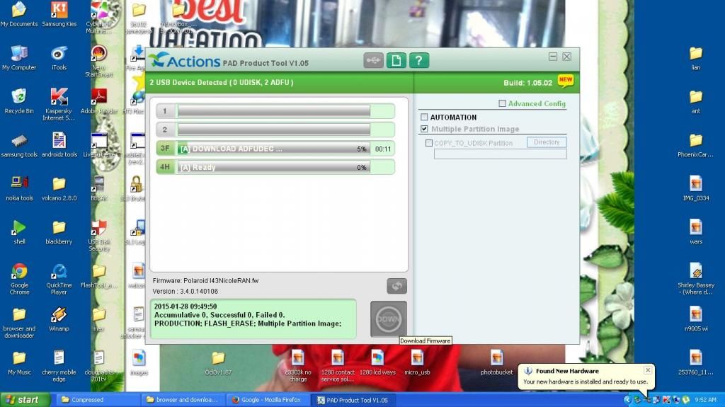Click the system tray clock showing 9:52 AM
This screenshot has height=407, width=725.
click(706, 400)
